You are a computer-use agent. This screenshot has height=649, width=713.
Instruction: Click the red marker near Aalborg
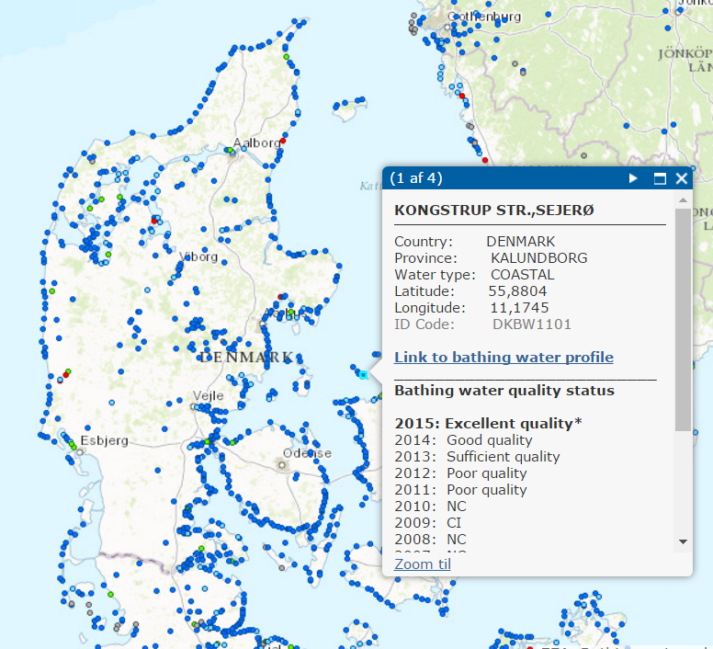coord(283,141)
